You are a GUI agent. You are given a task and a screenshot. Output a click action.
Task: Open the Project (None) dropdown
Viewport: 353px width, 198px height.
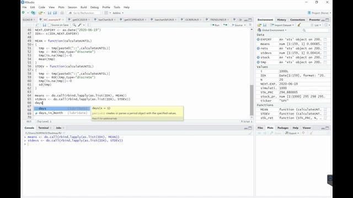tap(319, 13)
